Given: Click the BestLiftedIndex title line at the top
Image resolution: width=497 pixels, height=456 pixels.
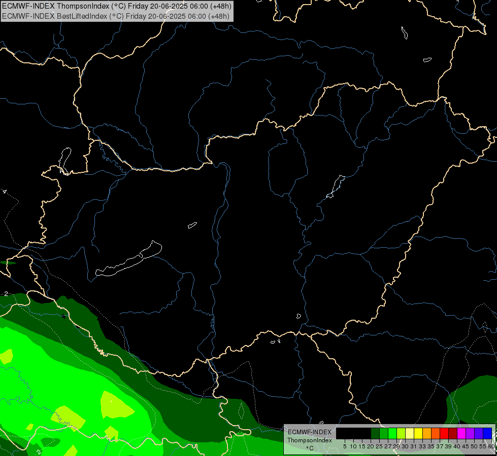Looking at the screenshot, I should pos(115,16).
